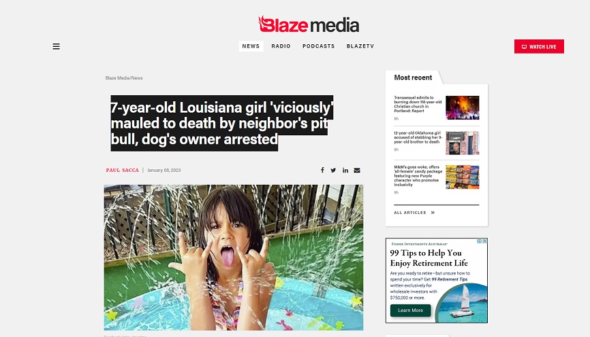Close the Fisher Investments ad

(484, 241)
